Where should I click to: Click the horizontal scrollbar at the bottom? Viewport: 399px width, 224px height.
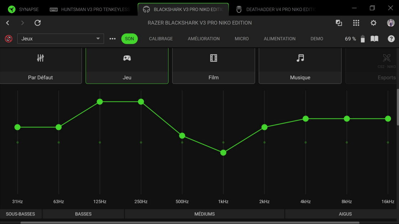(x=190, y=223)
